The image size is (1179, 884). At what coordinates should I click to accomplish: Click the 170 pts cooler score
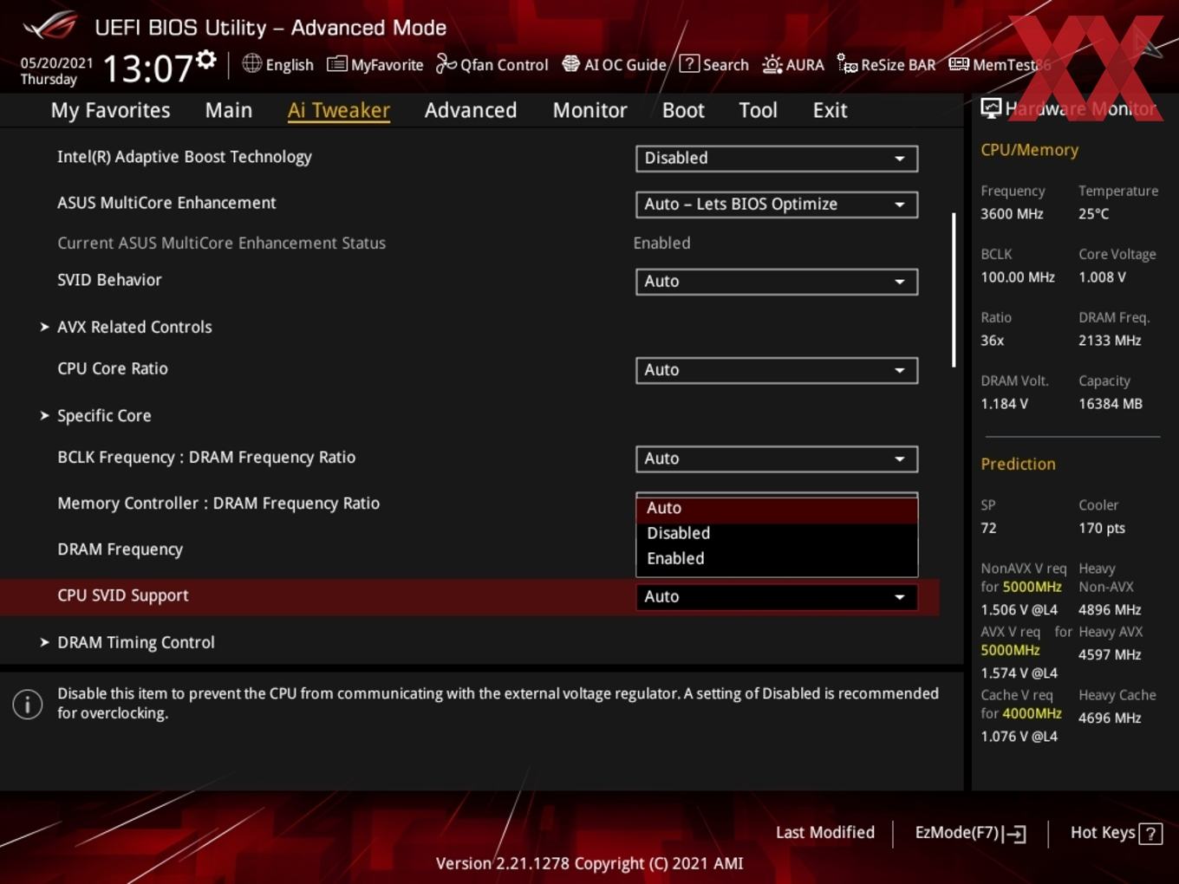click(x=1101, y=528)
